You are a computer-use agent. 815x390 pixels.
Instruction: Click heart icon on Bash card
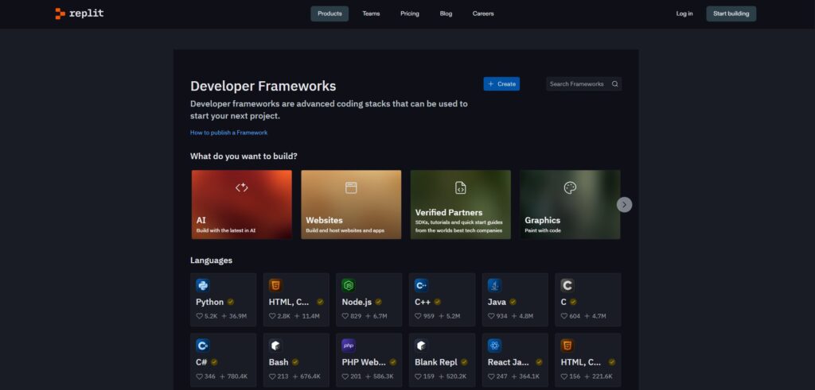coord(272,376)
